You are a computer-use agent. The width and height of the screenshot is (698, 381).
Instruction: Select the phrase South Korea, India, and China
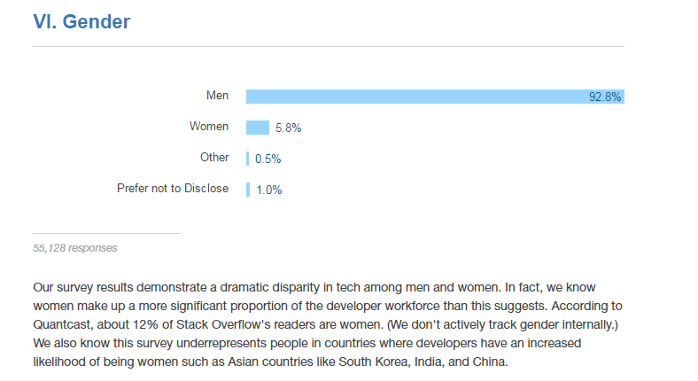click(423, 362)
